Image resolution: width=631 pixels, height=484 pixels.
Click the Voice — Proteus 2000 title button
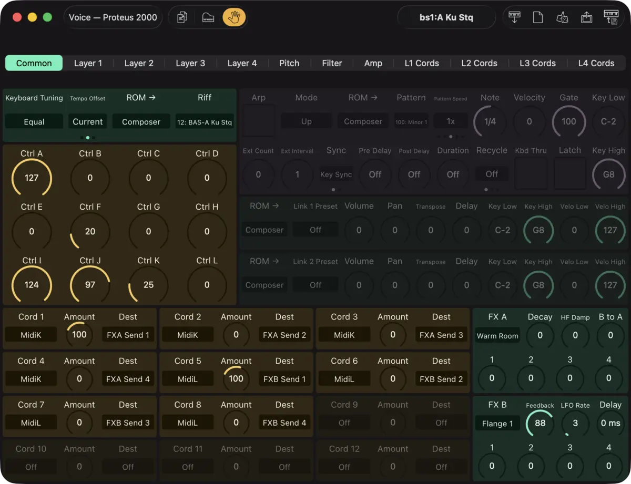[113, 17]
